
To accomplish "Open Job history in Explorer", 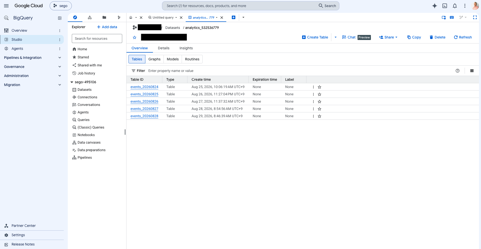I will click(x=84, y=73).
